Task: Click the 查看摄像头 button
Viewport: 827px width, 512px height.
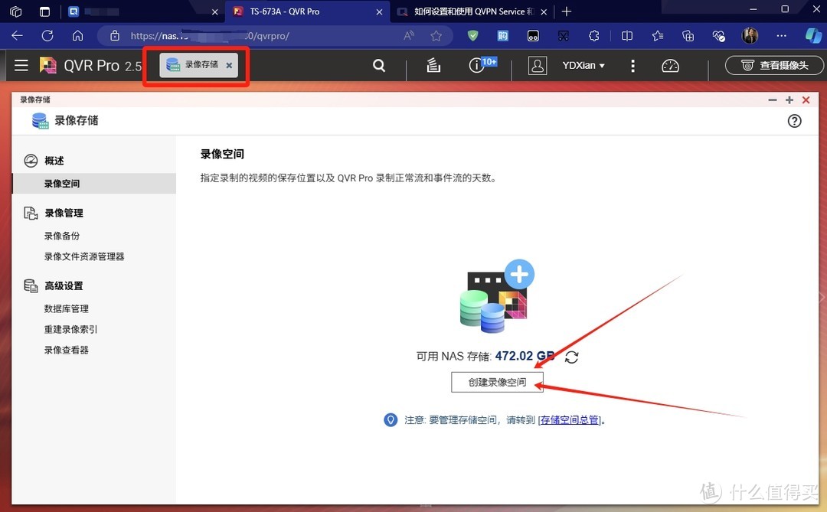Action: [773, 65]
